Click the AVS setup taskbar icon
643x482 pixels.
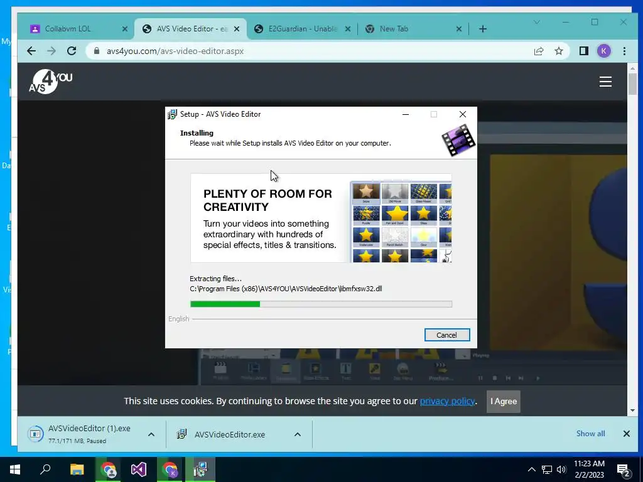pyautogui.click(x=200, y=469)
